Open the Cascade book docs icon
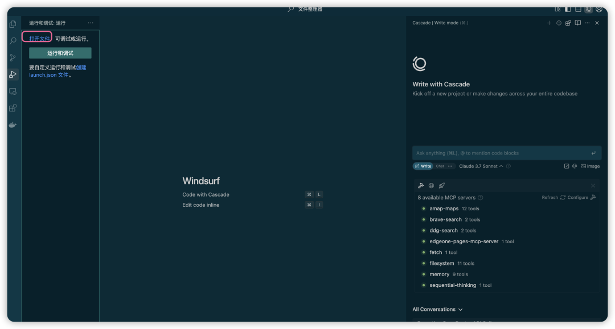This screenshot has height=329, width=615. tap(578, 23)
